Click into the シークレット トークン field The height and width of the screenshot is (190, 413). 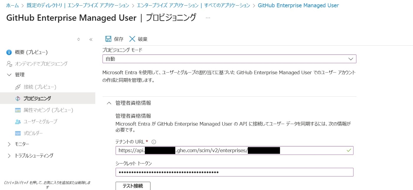click(234, 172)
